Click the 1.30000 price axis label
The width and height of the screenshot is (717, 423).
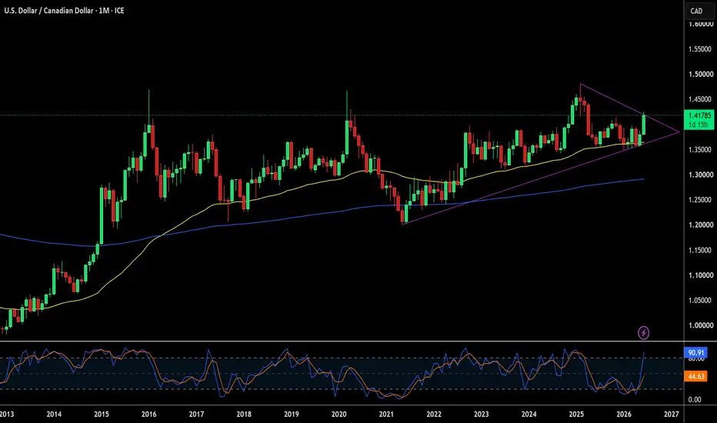[701, 175]
